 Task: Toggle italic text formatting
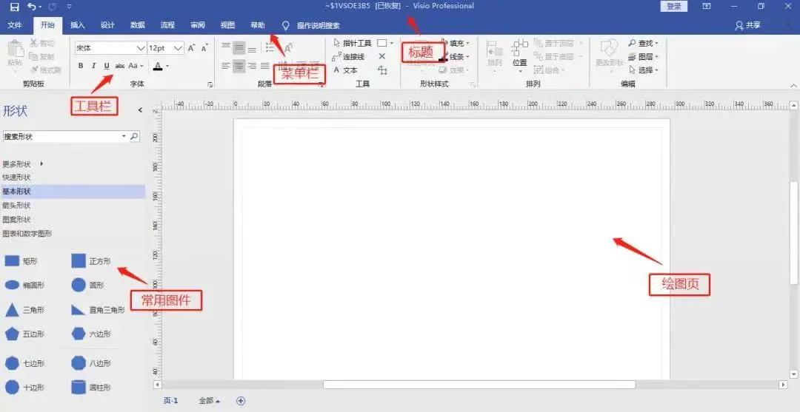click(x=93, y=66)
